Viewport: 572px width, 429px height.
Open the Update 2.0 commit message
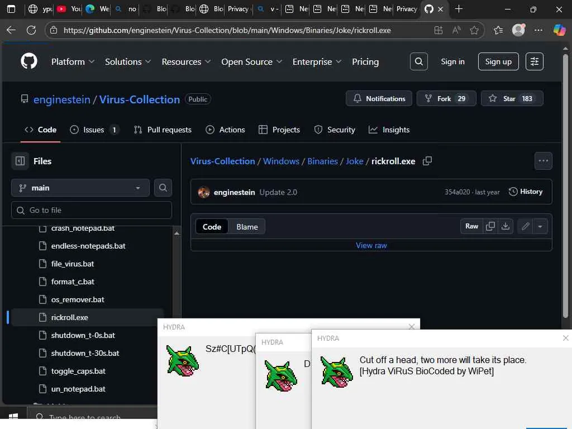(x=278, y=192)
